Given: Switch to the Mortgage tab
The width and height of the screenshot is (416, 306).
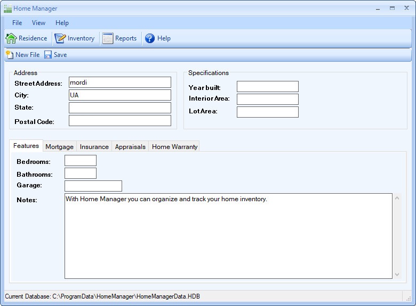Looking at the screenshot, I should pos(59,147).
